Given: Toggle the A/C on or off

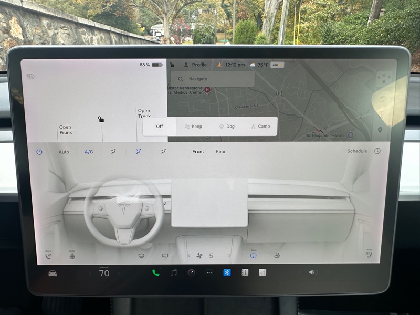Looking at the screenshot, I should click(89, 152).
